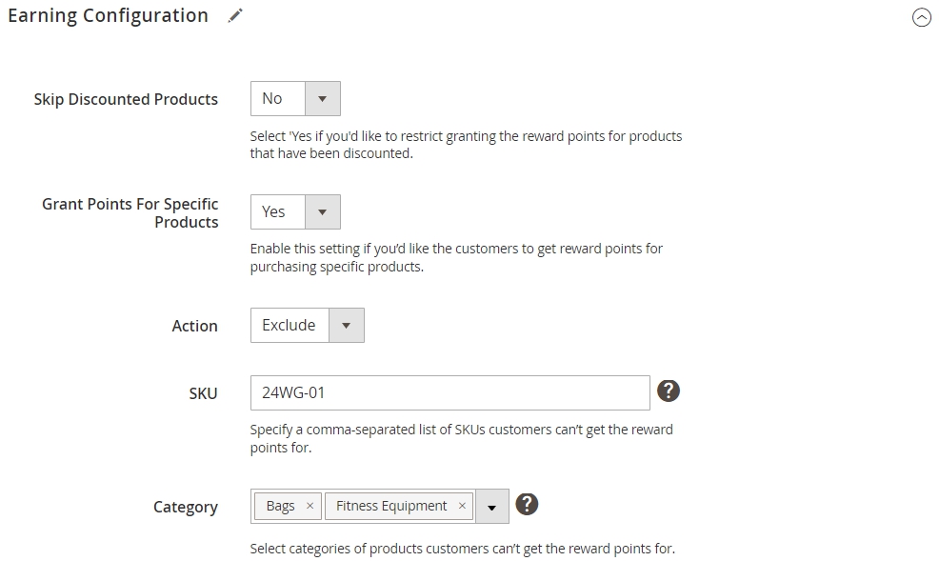Open the Grant Points For Specific Products dropdown
939x561 pixels.
[x=295, y=212]
